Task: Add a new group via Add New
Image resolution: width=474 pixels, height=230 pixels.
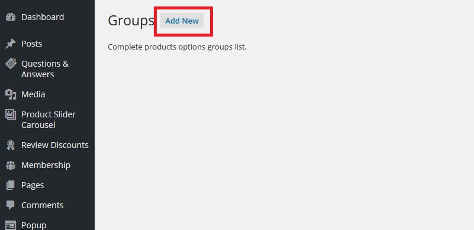Action: (182, 21)
